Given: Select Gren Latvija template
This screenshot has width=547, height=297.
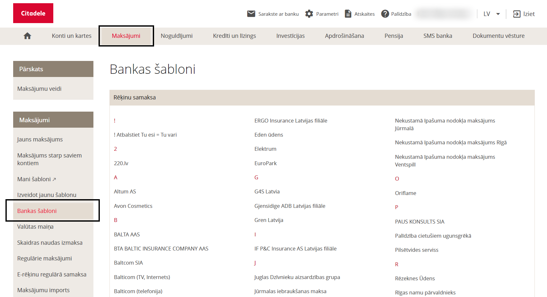Looking at the screenshot, I should (x=269, y=220).
